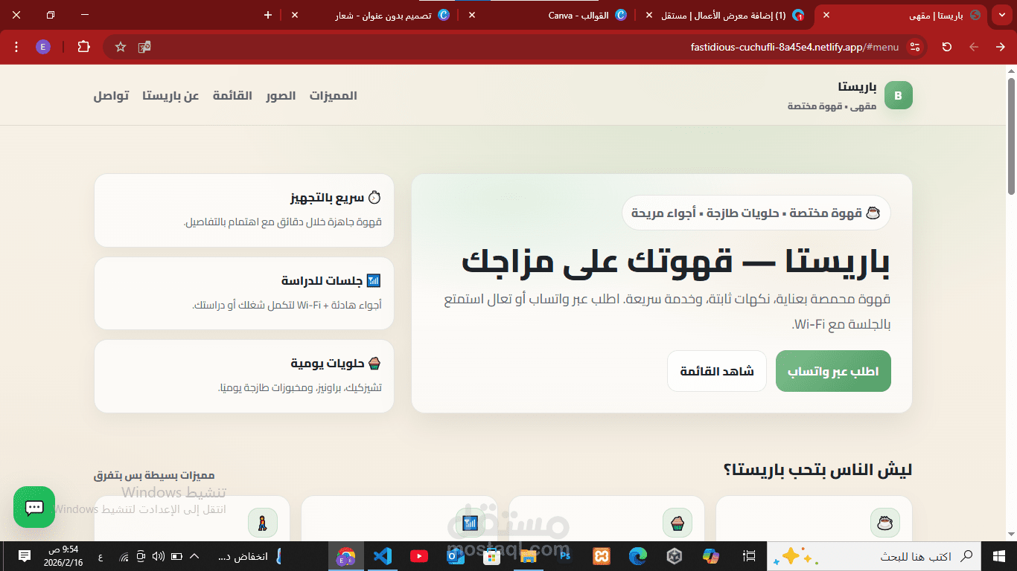Open File Explorer from taskbar
The width and height of the screenshot is (1017, 571).
coord(528,556)
